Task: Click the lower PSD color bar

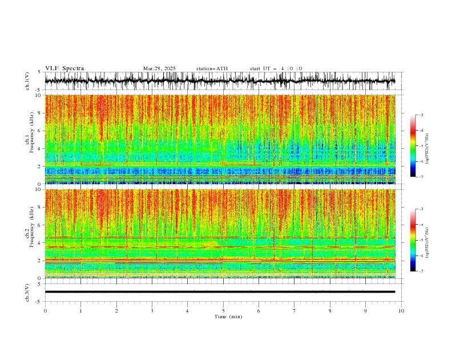Action: click(x=413, y=240)
